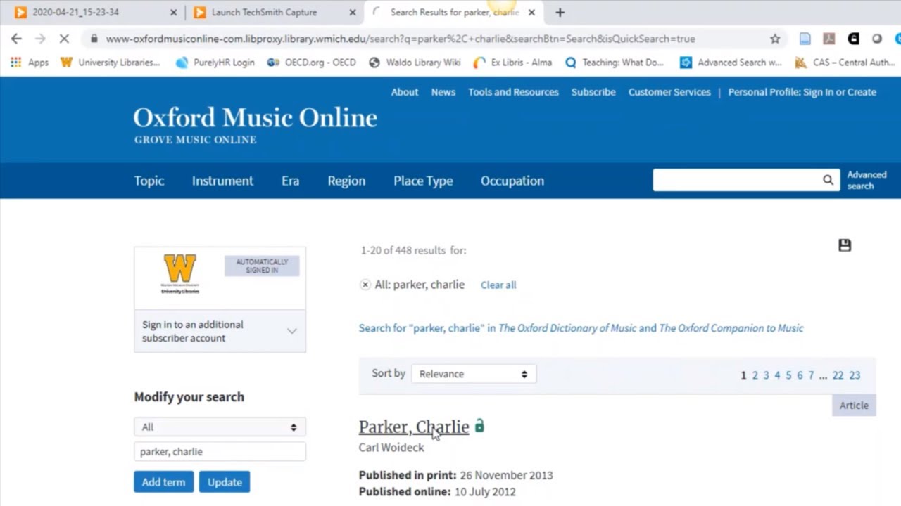Click the WMU University Libraries logo

[x=180, y=274]
